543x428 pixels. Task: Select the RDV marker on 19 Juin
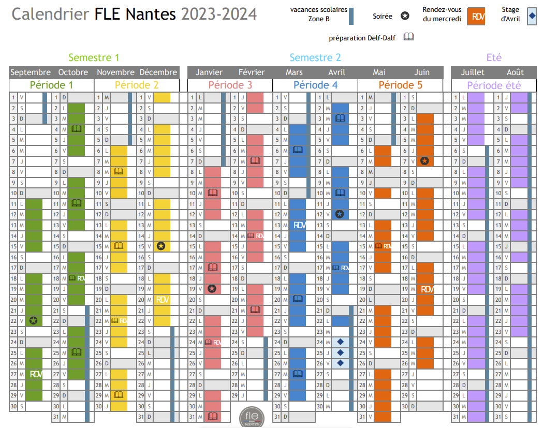[x=427, y=289]
